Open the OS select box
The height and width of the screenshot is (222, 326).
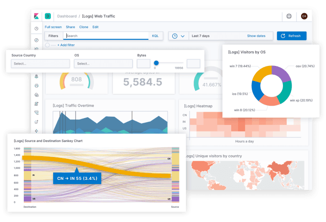[x=103, y=64]
